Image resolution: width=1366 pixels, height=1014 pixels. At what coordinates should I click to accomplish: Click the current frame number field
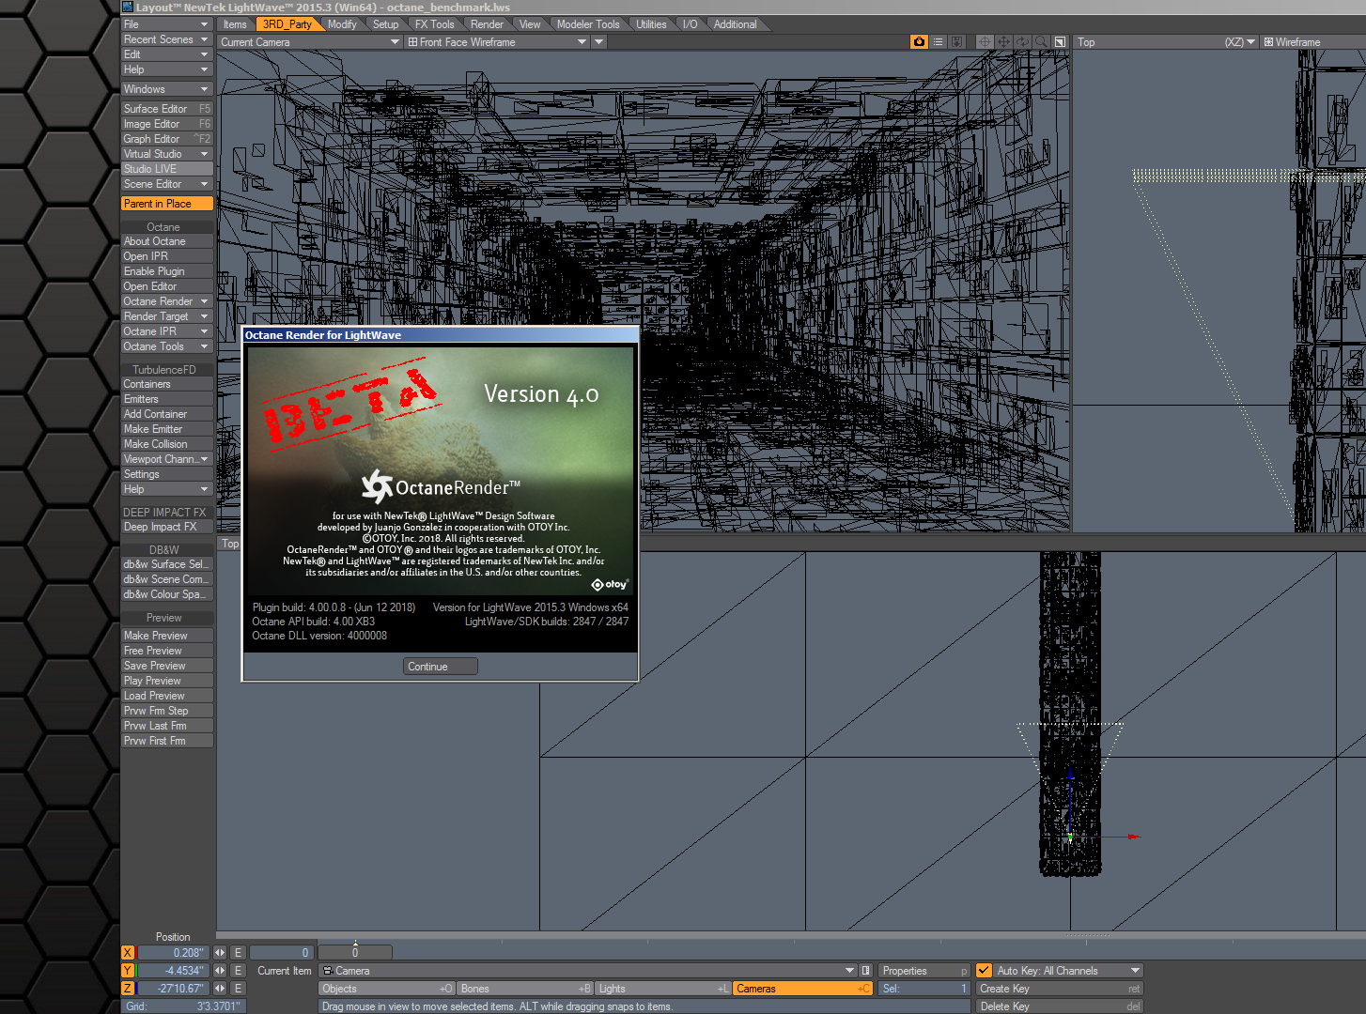(282, 953)
